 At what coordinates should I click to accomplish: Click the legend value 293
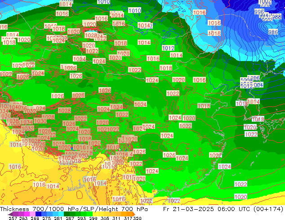point(82,218)
